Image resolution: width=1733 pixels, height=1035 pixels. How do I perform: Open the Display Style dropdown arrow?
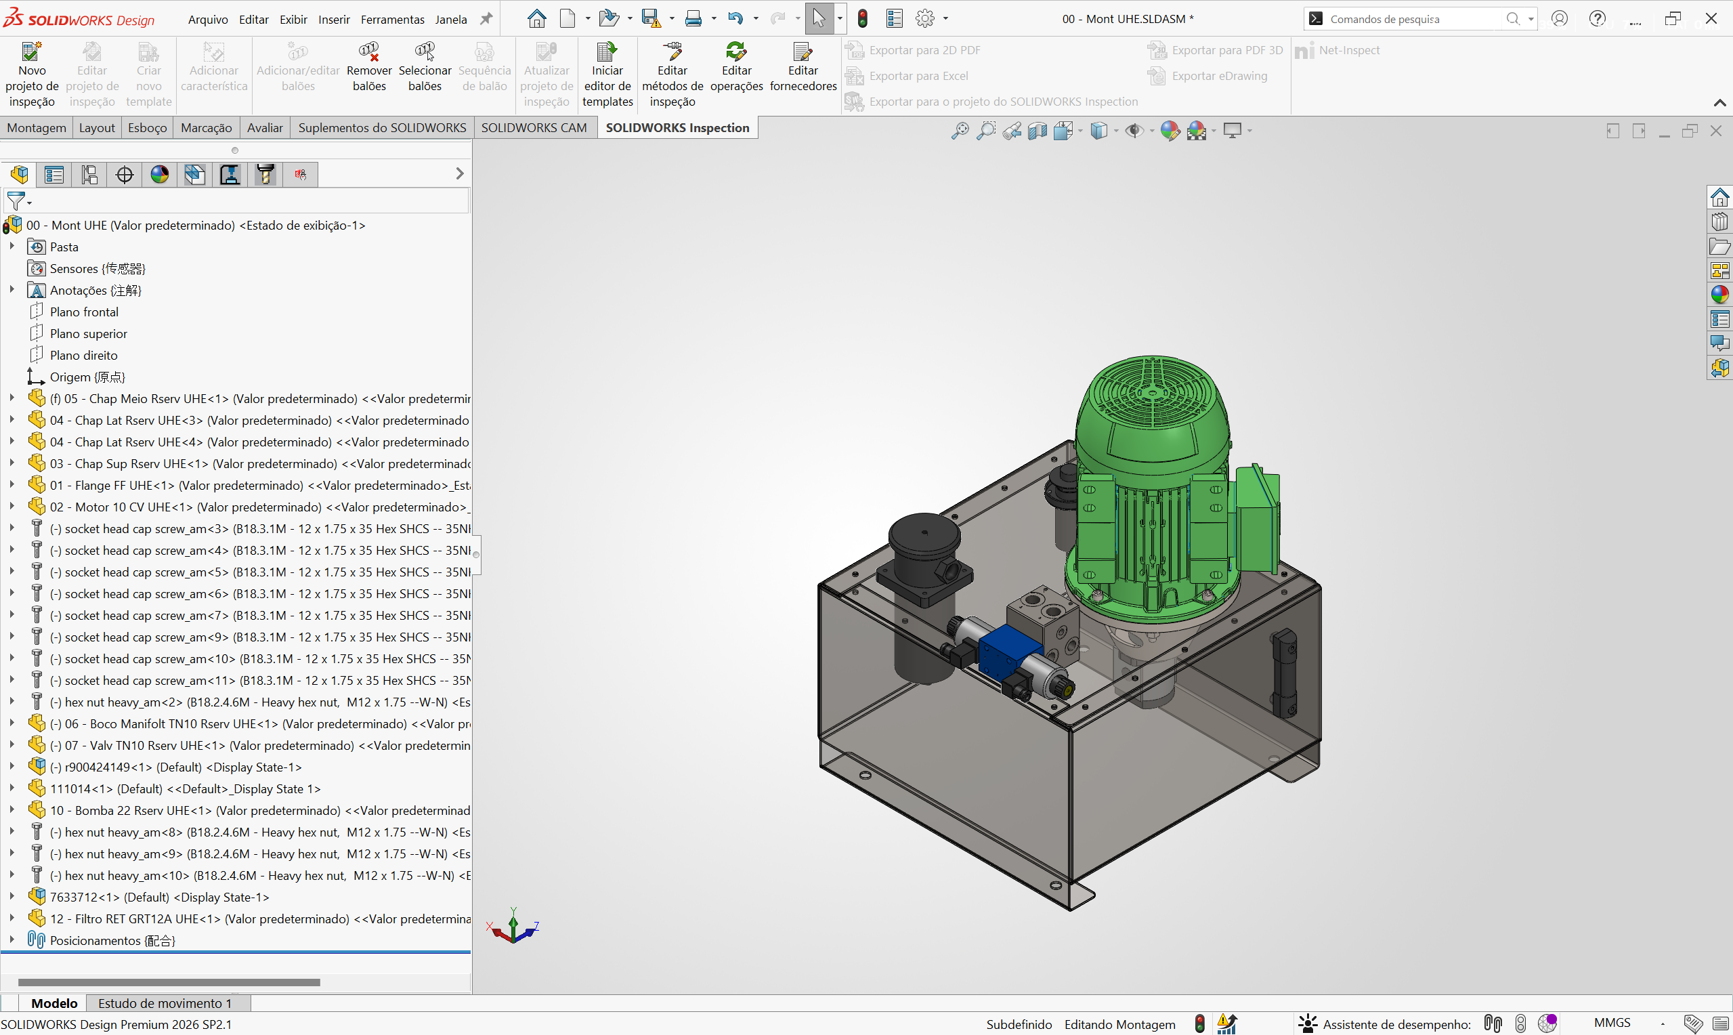click(x=1116, y=131)
